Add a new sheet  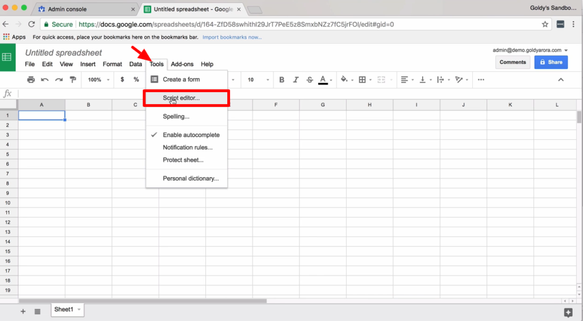click(x=23, y=311)
